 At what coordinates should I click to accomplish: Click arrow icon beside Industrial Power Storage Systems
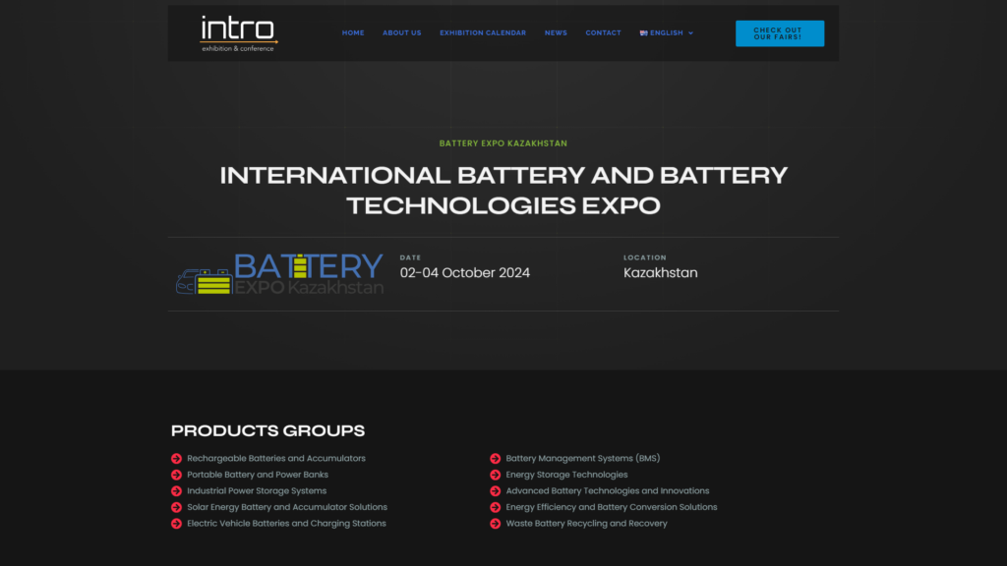[x=177, y=491]
